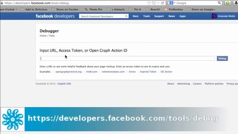Open the address bar history dropdown arrow
Viewport: 238px width, 134px height.
coord(158,3)
